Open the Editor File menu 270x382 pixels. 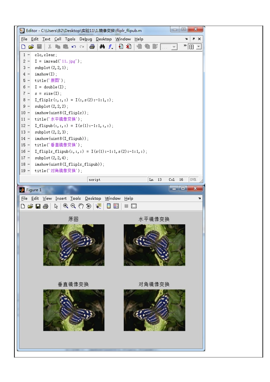pyautogui.click(x=24, y=39)
